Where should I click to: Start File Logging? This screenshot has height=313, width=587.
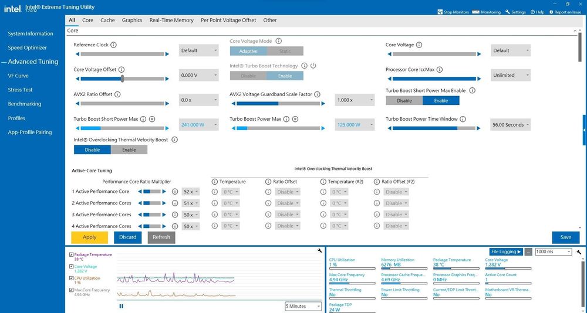click(506, 251)
